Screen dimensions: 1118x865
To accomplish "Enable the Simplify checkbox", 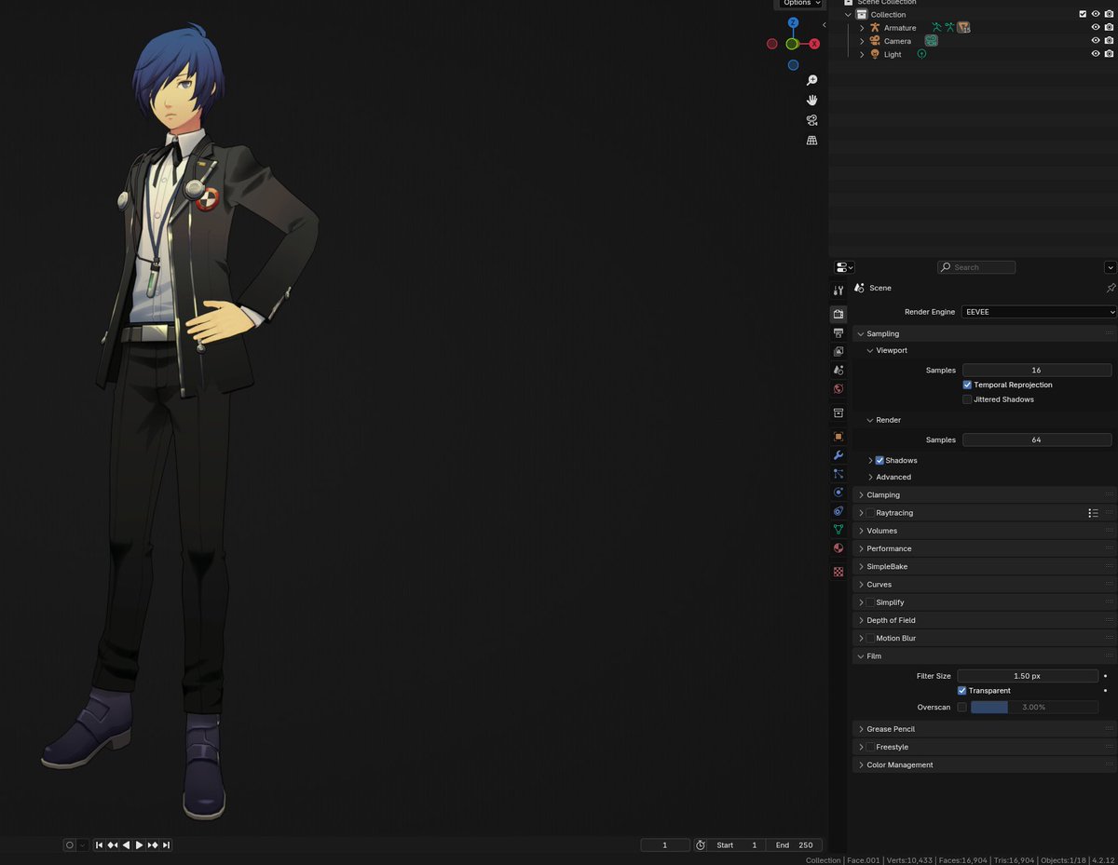I will point(870,602).
